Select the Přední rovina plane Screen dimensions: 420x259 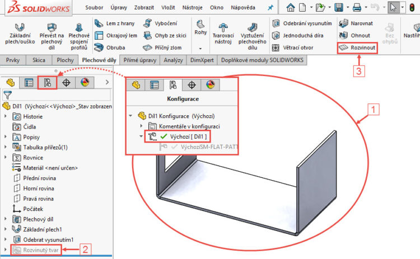[x=35, y=178]
